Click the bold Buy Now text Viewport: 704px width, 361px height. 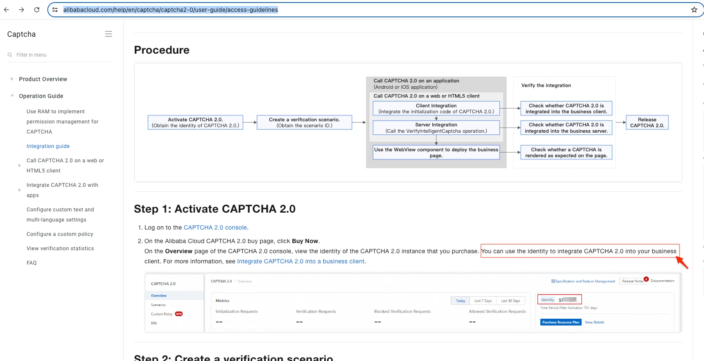click(305, 241)
